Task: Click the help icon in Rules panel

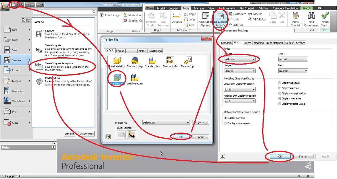Action: pos(53,147)
